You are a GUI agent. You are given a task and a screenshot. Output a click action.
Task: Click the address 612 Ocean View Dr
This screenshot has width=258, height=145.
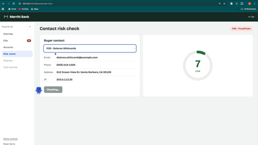pos(84,72)
